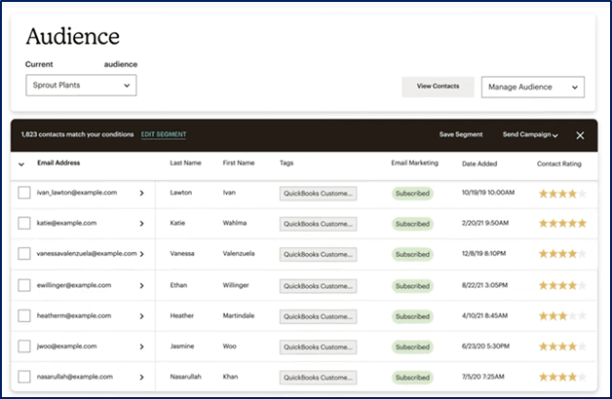The width and height of the screenshot is (612, 399).
Task: Close the segment bar with the X icon
Action: (x=580, y=135)
